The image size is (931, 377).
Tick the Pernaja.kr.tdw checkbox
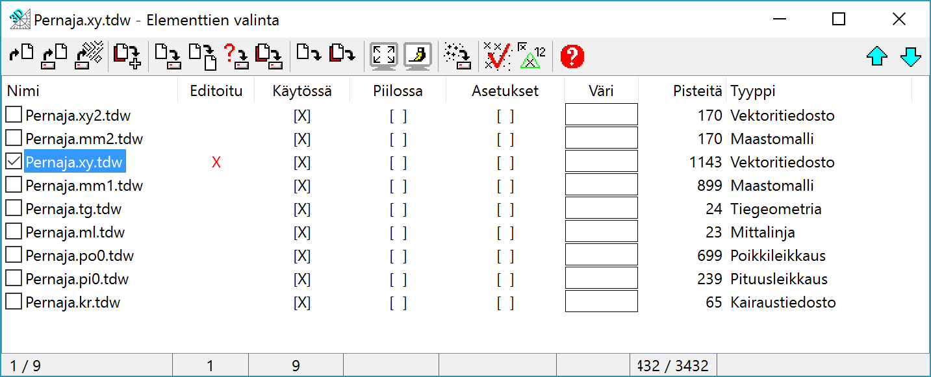tap(14, 302)
